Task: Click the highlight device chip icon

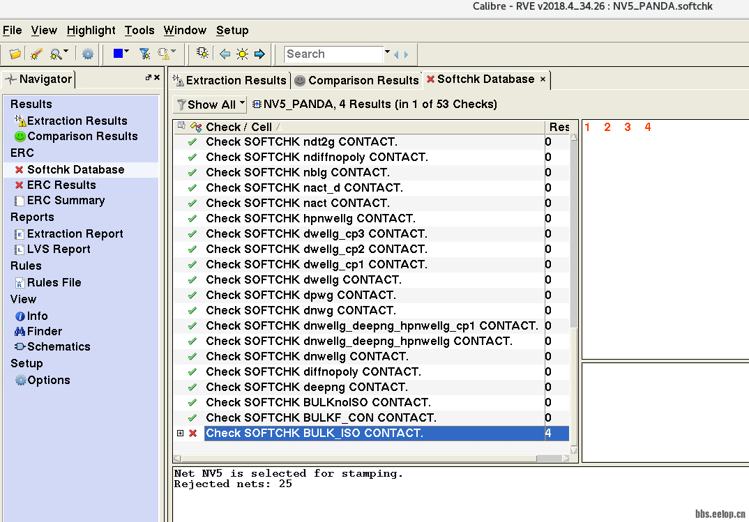Action: point(202,54)
